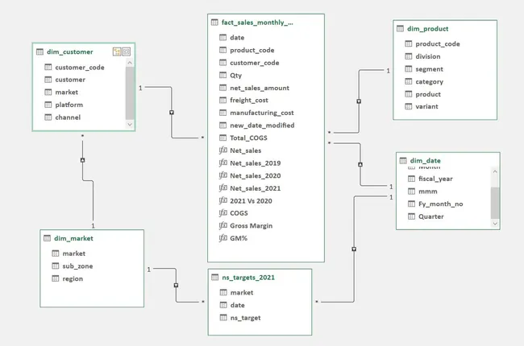524x346 pixels.
Task: Select the dim_market to dim_customer relationship arrow
Action: (x=82, y=160)
